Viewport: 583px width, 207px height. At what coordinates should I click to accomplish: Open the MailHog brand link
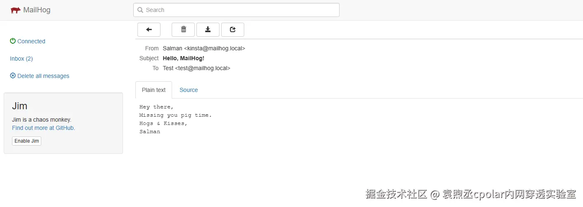[31, 10]
